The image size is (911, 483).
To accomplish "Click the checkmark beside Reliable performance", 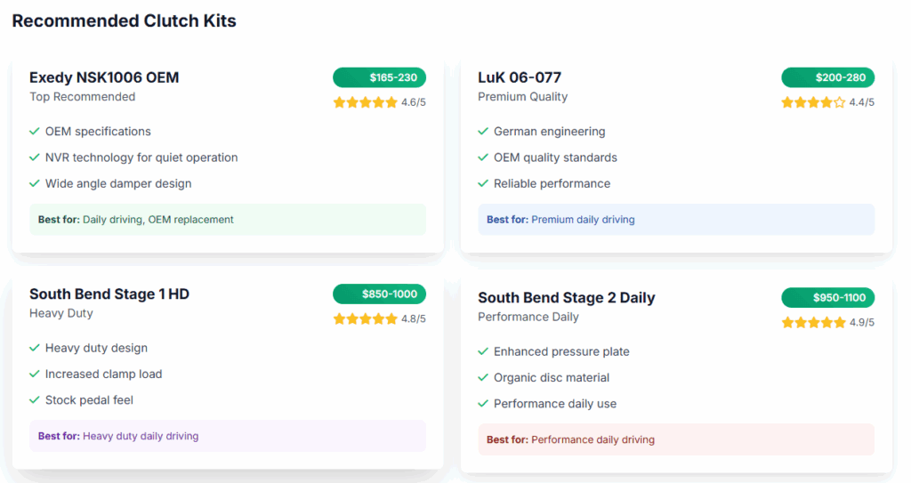I will pos(483,183).
